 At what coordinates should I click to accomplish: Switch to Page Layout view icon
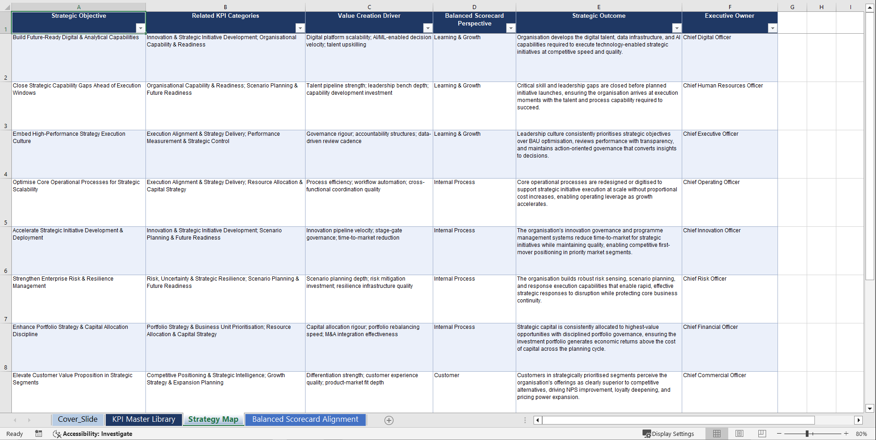(x=739, y=434)
